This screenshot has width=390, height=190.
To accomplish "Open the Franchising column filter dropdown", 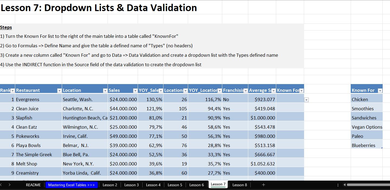I will coord(246,91).
